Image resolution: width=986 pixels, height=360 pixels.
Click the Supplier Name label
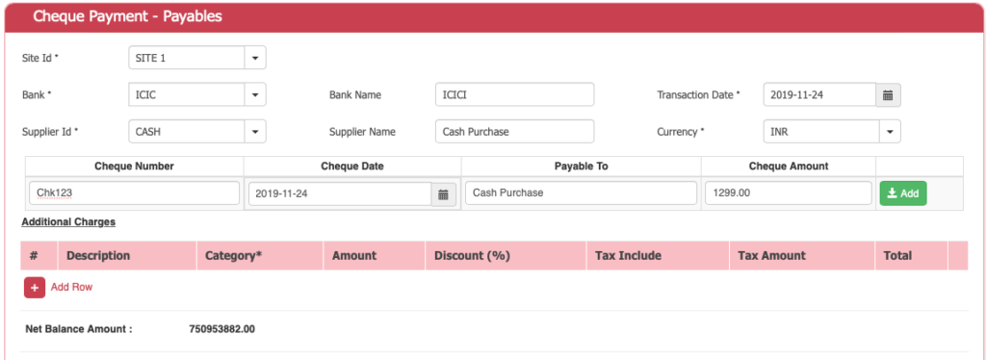pyautogui.click(x=362, y=132)
